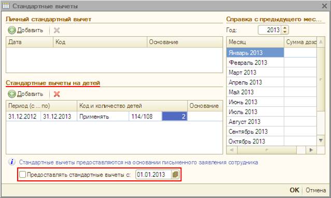Select the Май 2013 row
Viewport: 331px width, 198px height.
[271, 92]
